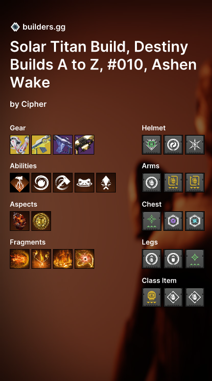Select the hammer melee ability icon
The image size is (212, 381).
pyautogui.click(x=63, y=183)
